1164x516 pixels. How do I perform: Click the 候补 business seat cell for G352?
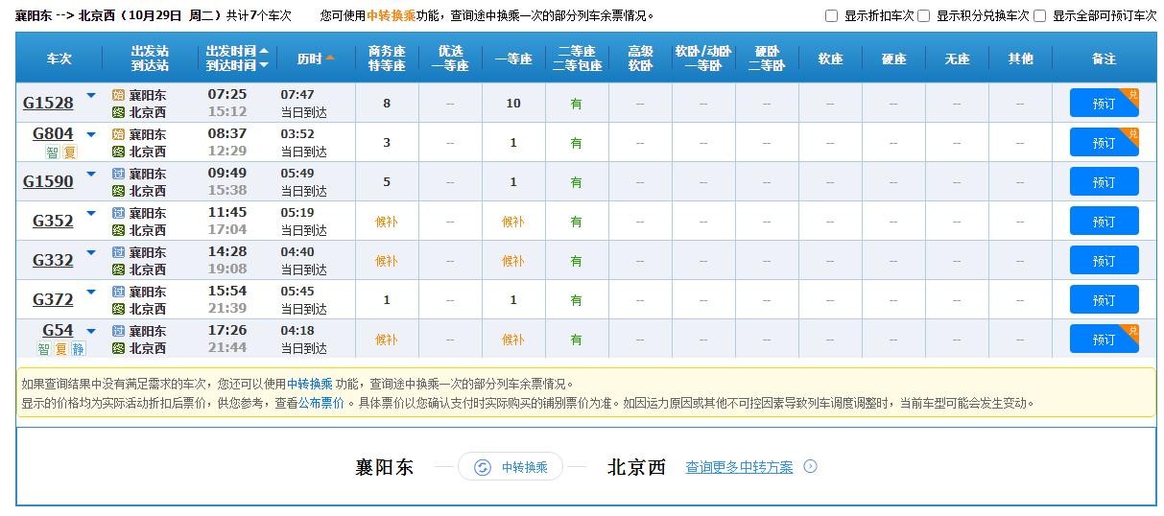click(x=386, y=222)
